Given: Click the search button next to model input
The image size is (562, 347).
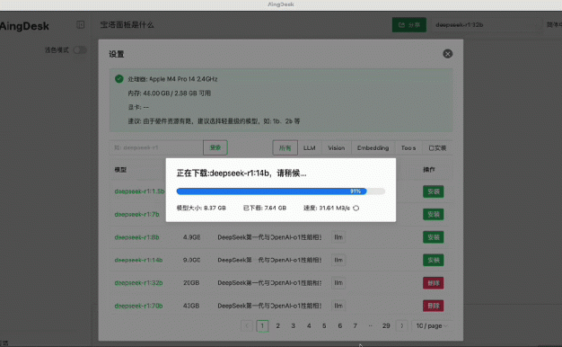Looking at the screenshot, I should click(x=215, y=147).
